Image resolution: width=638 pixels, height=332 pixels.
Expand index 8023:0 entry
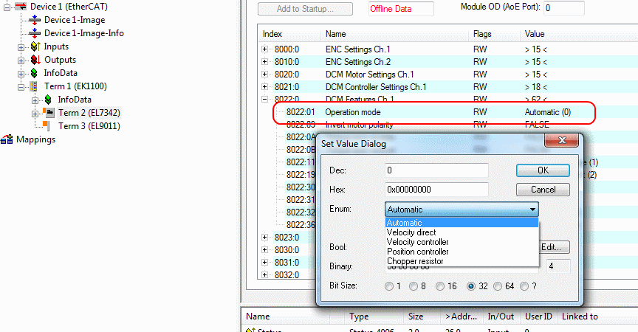pos(264,238)
